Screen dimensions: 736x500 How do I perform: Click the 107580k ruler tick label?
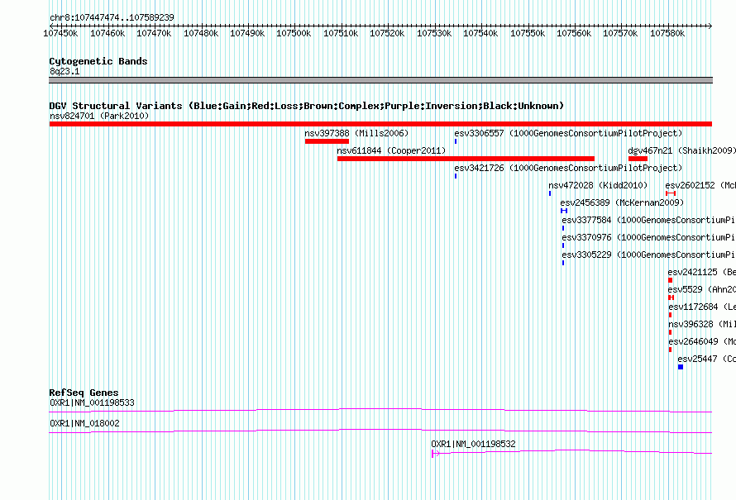tap(667, 33)
